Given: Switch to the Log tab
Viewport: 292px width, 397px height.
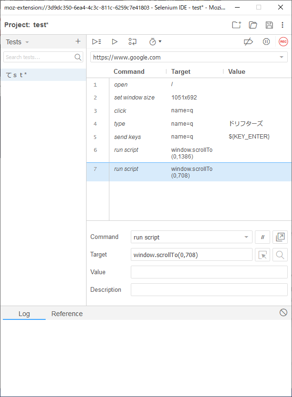Looking at the screenshot, I should [24, 314].
